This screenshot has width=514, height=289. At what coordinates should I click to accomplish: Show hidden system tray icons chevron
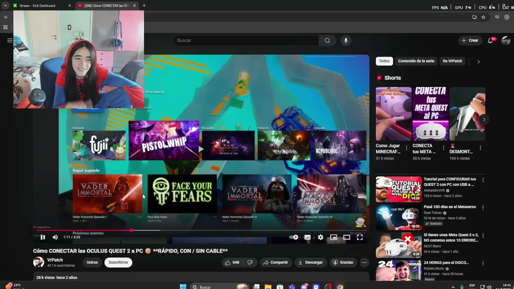coord(453,287)
